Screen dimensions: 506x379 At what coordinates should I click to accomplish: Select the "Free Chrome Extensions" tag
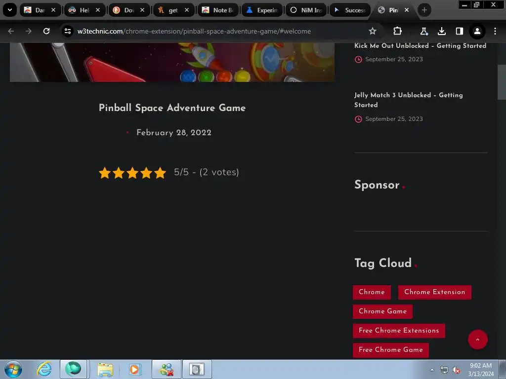point(399,331)
